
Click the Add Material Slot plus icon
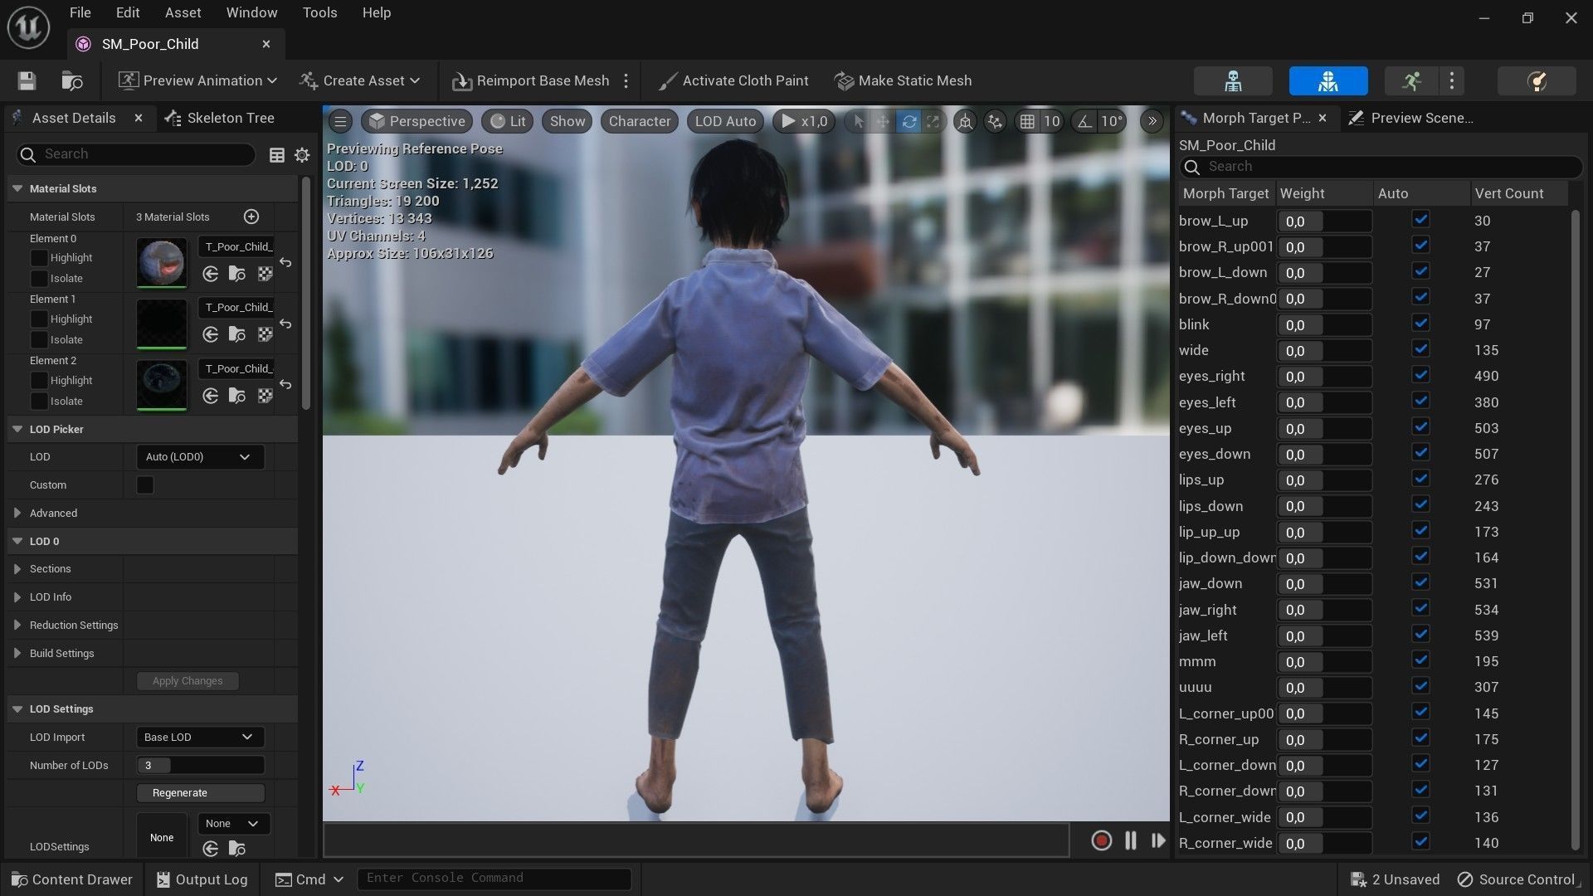coord(251,217)
